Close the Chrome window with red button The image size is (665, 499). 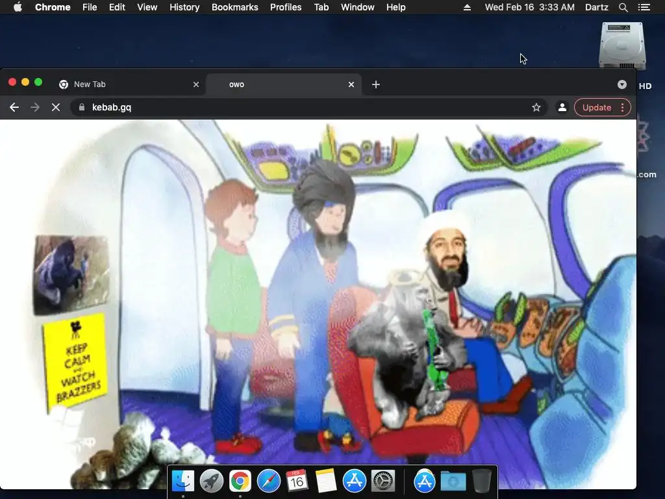pyautogui.click(x=12, y=83)
